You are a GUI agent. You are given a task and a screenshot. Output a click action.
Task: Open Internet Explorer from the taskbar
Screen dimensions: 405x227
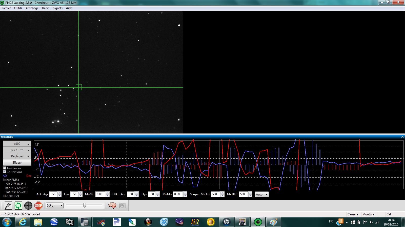tap(23, 222)
